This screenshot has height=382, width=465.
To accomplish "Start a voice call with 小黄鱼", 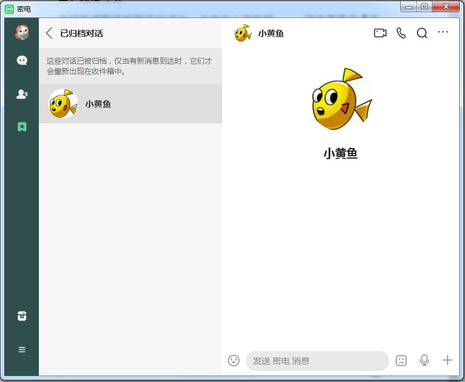I will (401, 33).
